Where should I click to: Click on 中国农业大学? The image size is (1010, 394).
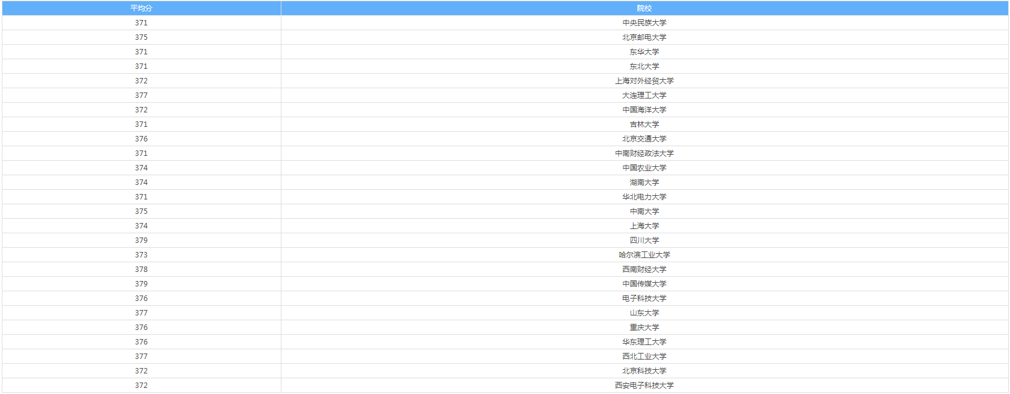click(644, 168)
